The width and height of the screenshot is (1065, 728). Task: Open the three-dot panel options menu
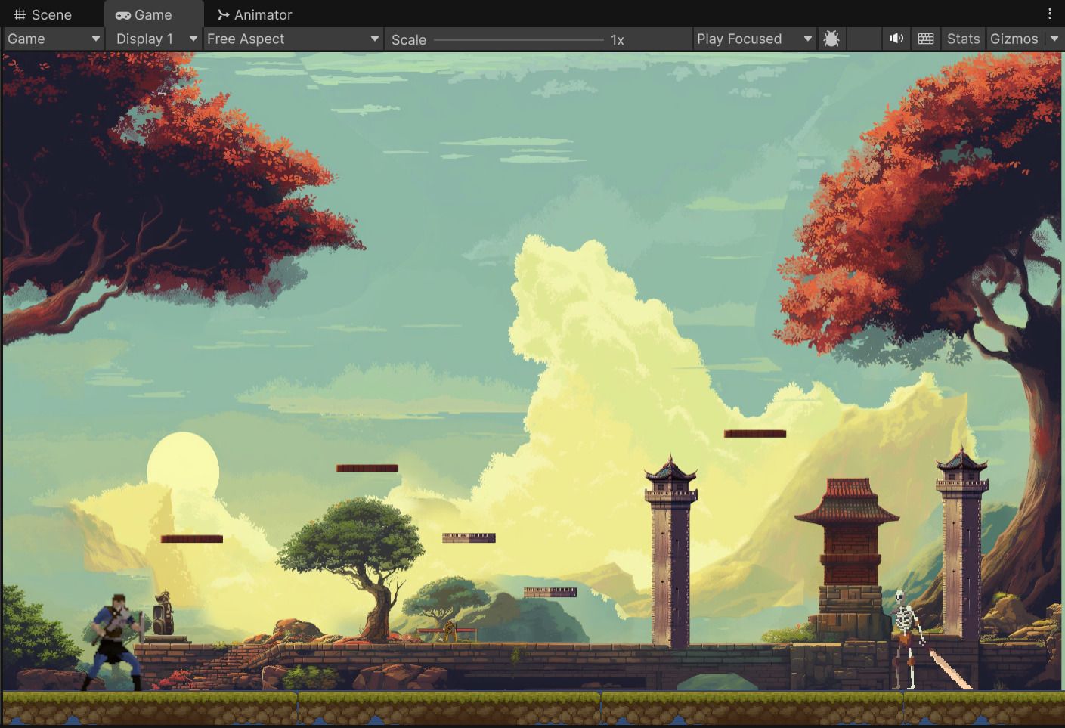click(x=1049, y=14)
